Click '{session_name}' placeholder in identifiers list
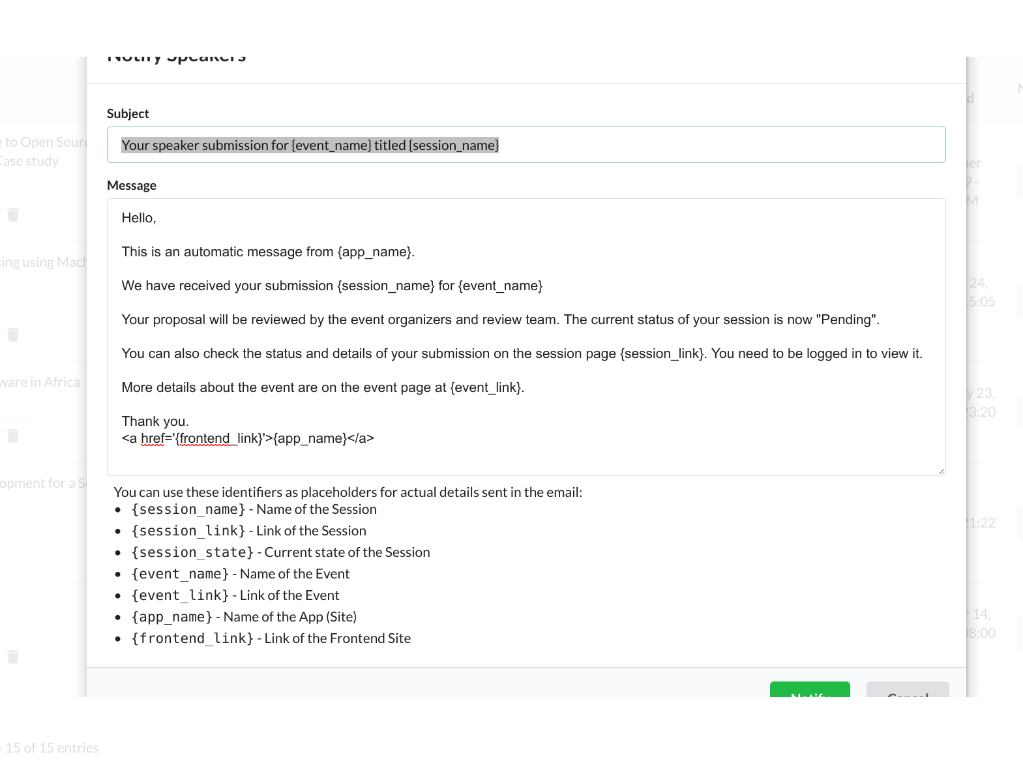 pyautogui.click(x=188, y=509)
